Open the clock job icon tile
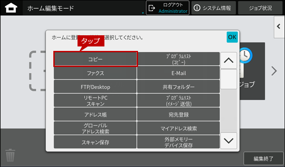The height and width of the screenshot is (167, 285). tap(252, 71)
